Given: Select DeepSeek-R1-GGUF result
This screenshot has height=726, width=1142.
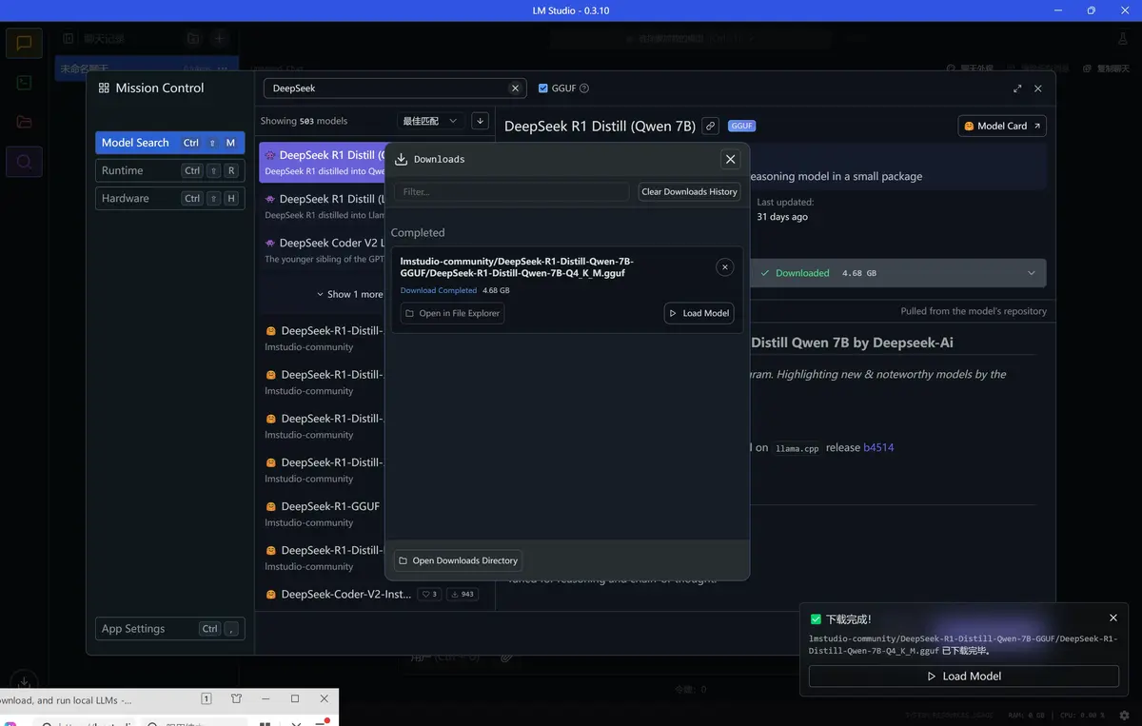Looking at the screenshot, I should (x=324, y=513).
